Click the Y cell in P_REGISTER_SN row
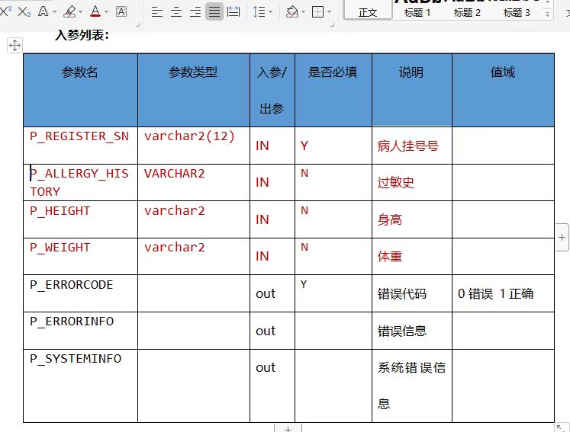The width and height of the screenshot is (570, 432). pyautogui.click(x=333, y=146)
